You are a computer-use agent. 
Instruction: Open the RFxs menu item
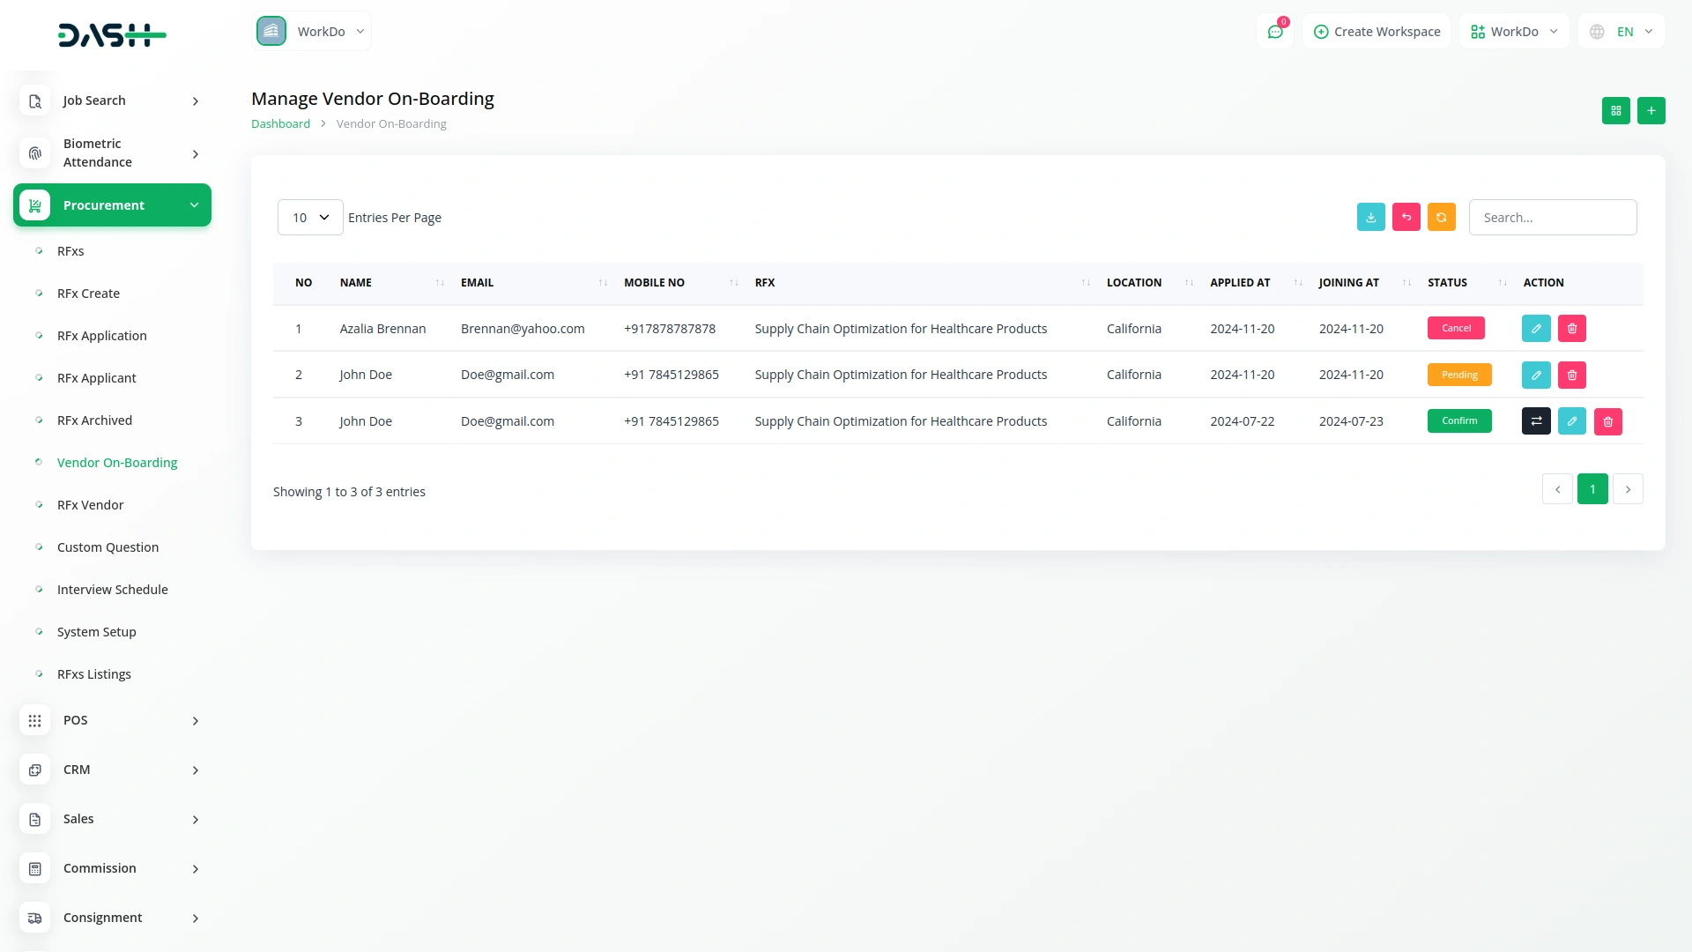[x=70, y=251]
